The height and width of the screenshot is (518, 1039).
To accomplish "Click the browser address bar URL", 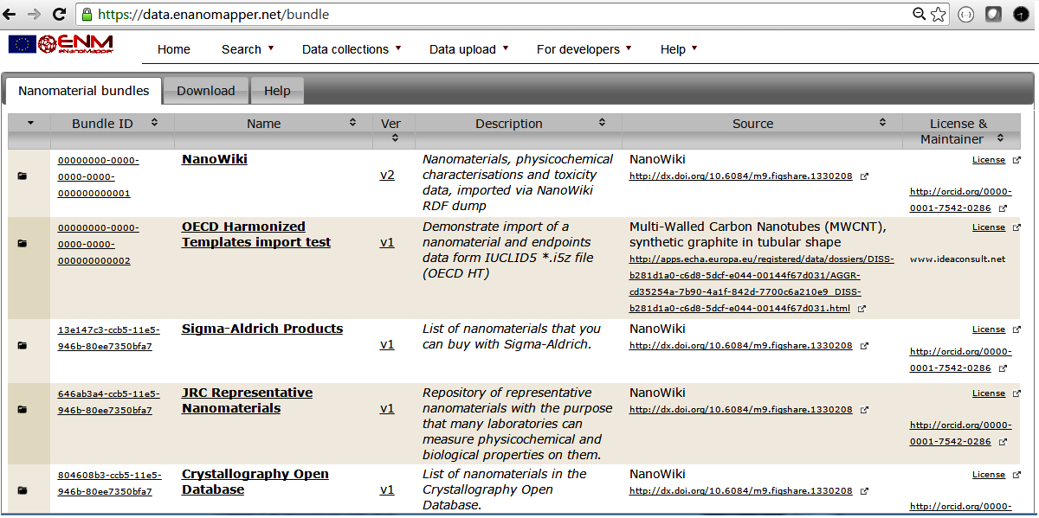I will point(213,15).
